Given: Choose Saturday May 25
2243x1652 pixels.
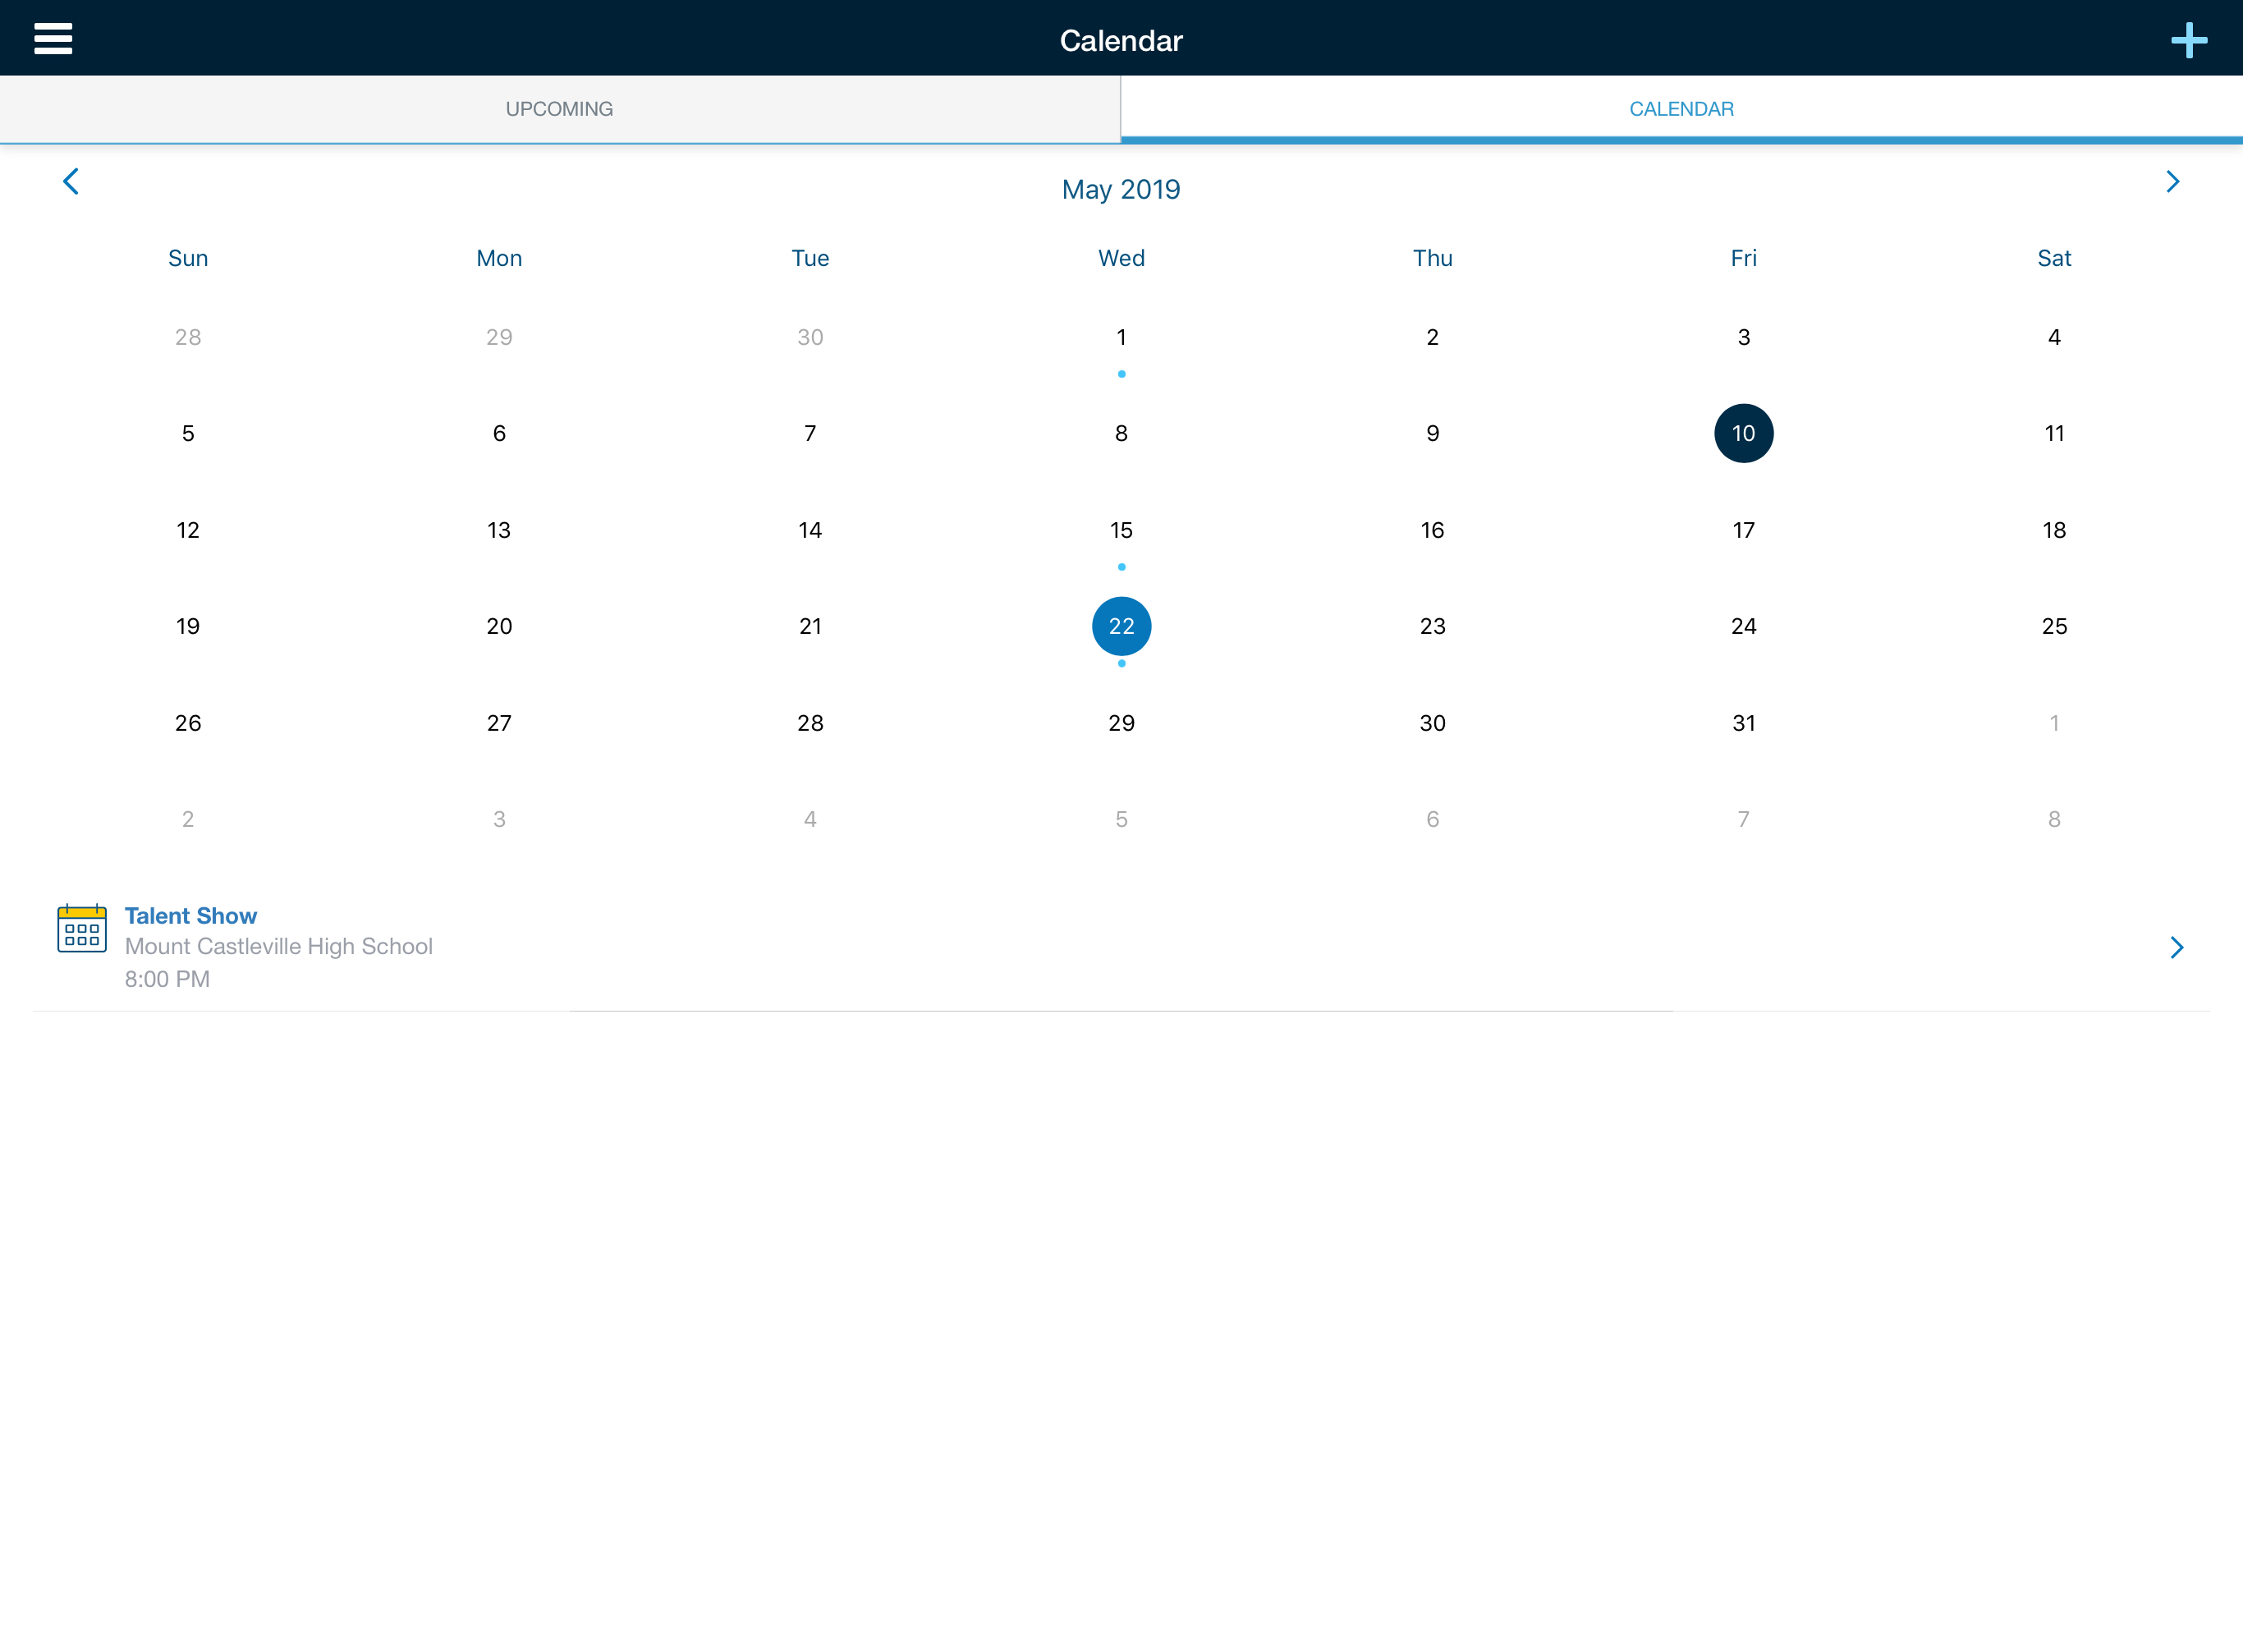Looking at the screenshot, I should [2054, 626].
